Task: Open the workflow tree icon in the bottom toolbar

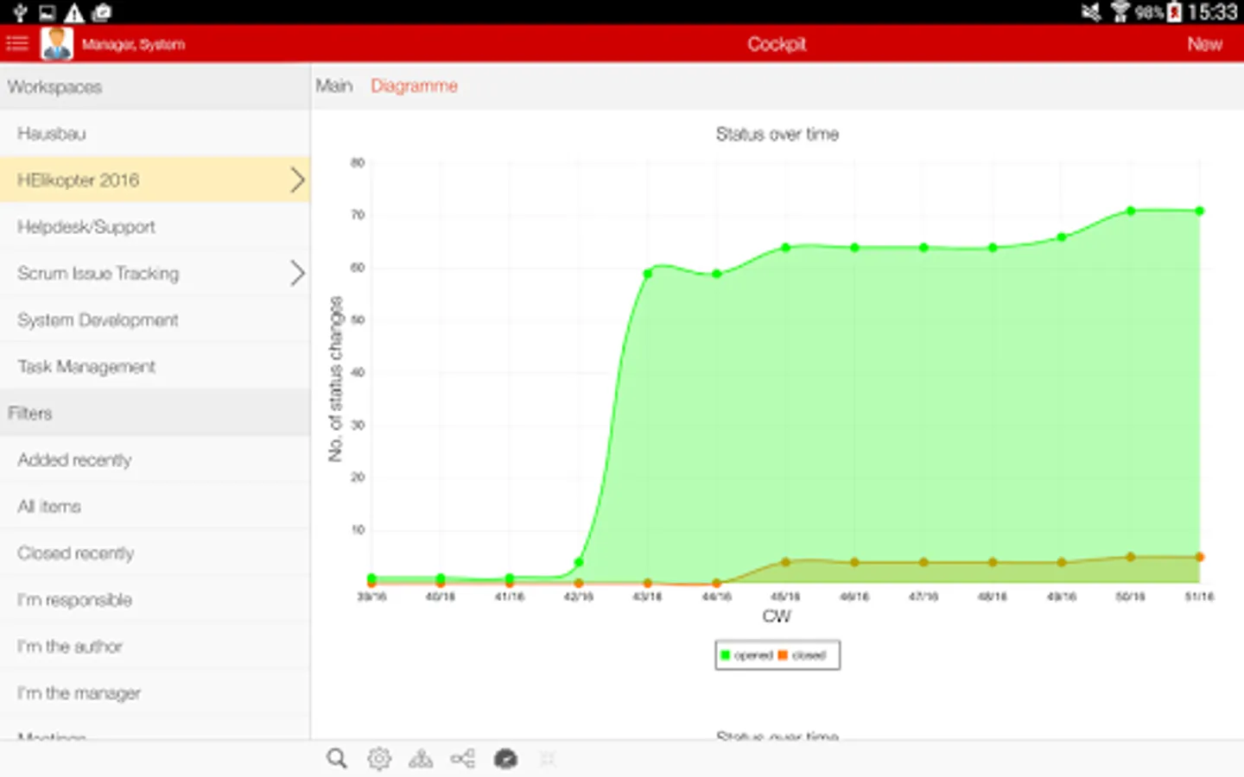Action: pos(462,759)
